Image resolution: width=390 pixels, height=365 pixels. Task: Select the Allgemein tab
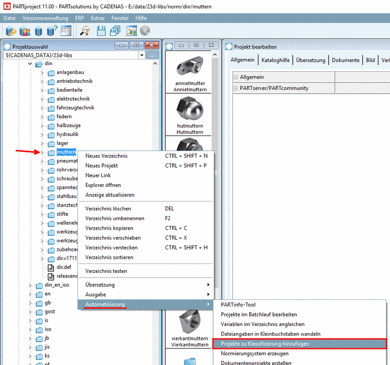click(x=242, y=60)
